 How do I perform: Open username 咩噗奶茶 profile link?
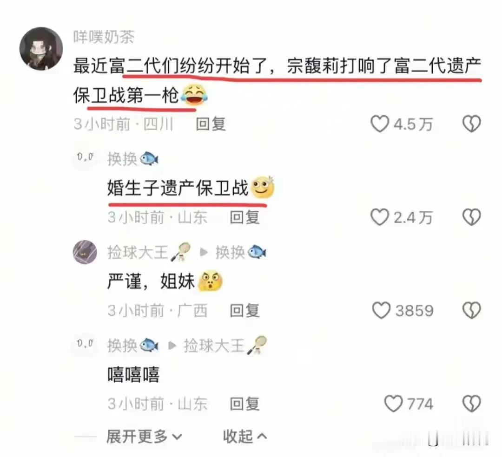point(104,37)
